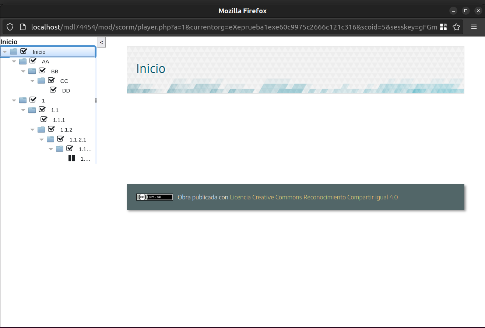Open the extensions icon in address bar
The width and height of the screenshot is (485, 328).
443,27
